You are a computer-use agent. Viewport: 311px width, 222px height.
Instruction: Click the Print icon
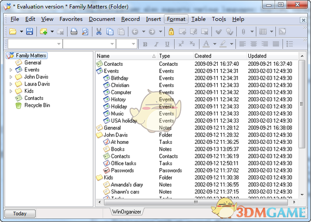click(x=74, y=32)
